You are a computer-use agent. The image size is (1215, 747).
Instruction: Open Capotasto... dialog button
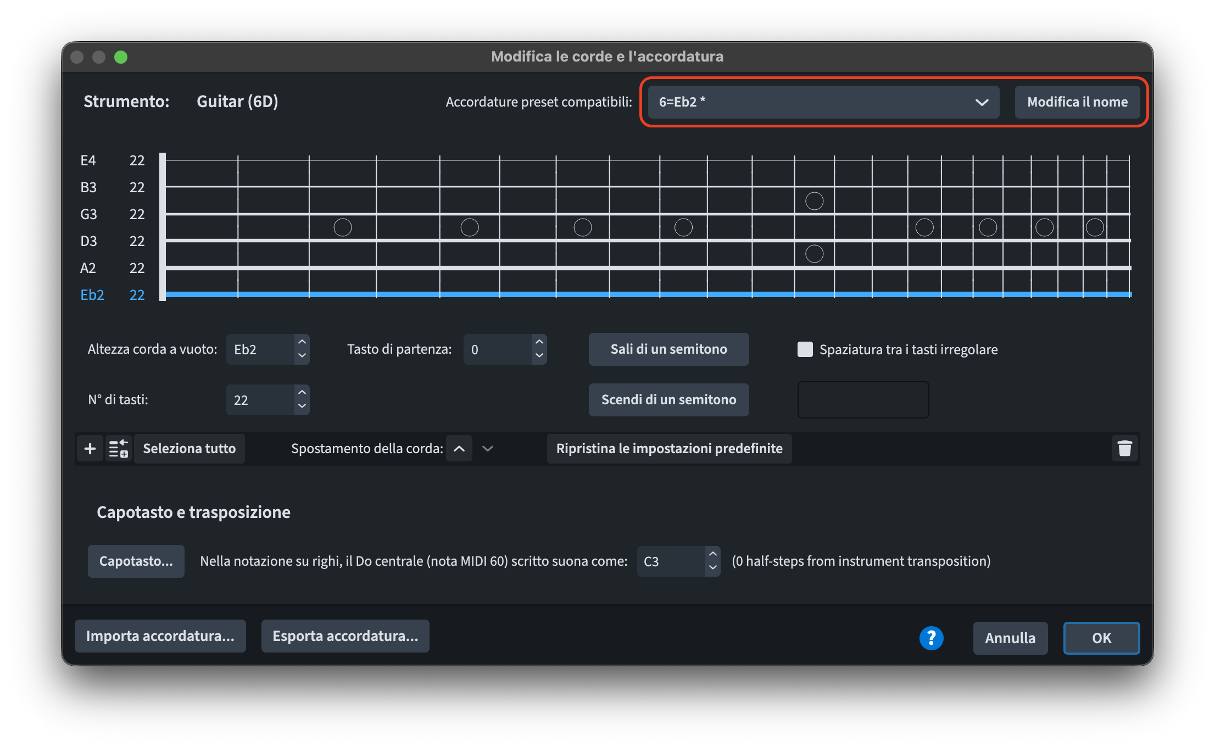click(x=136, y=561)
